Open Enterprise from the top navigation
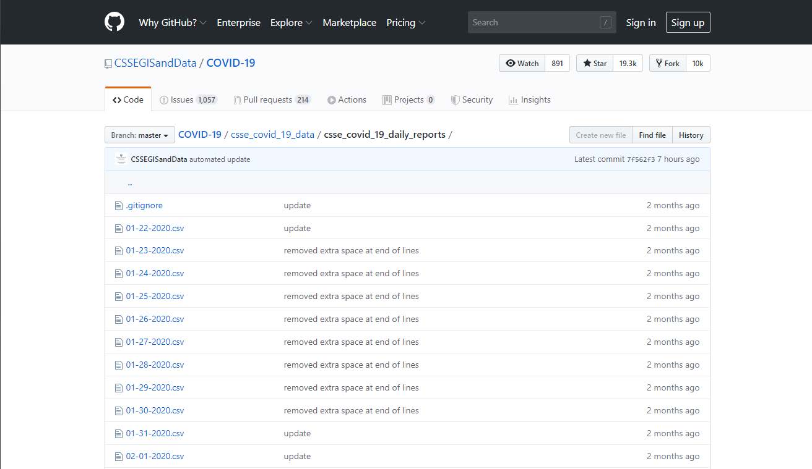 238,22
